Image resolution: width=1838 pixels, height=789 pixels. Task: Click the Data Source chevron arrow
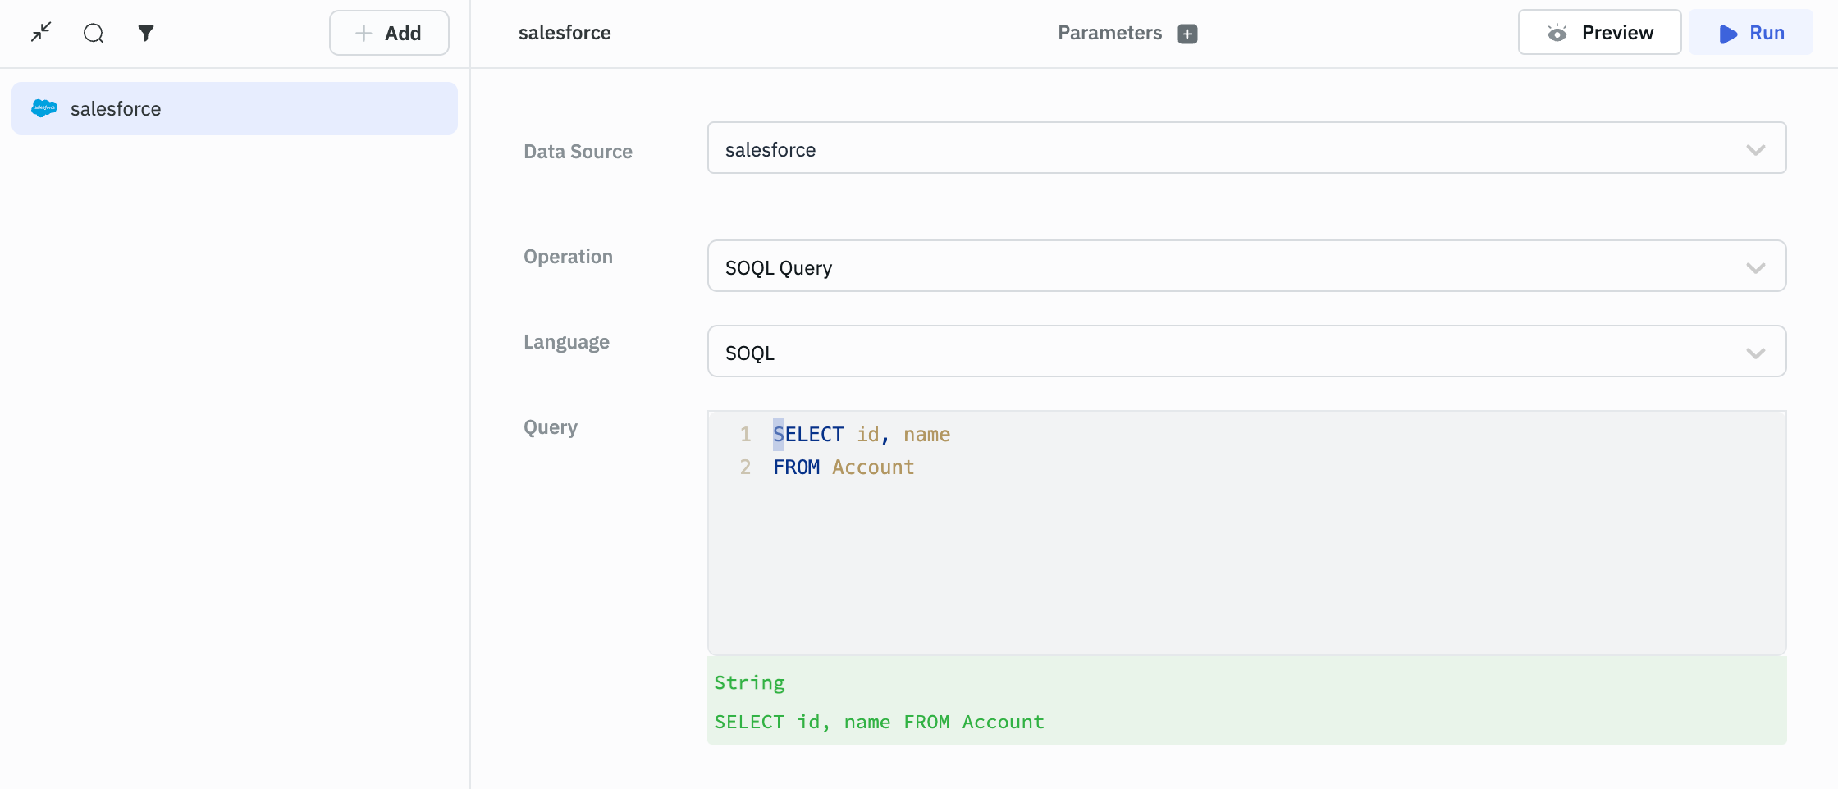click(x=1755, y=150)
